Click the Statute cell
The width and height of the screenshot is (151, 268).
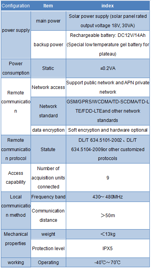coord(48,149)
